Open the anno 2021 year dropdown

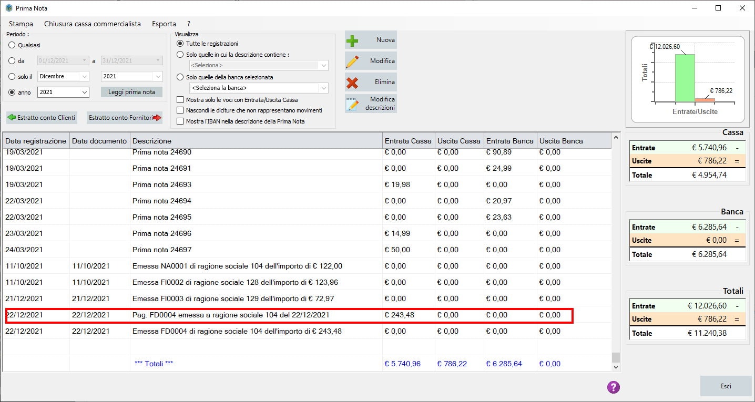coord(85,92)
